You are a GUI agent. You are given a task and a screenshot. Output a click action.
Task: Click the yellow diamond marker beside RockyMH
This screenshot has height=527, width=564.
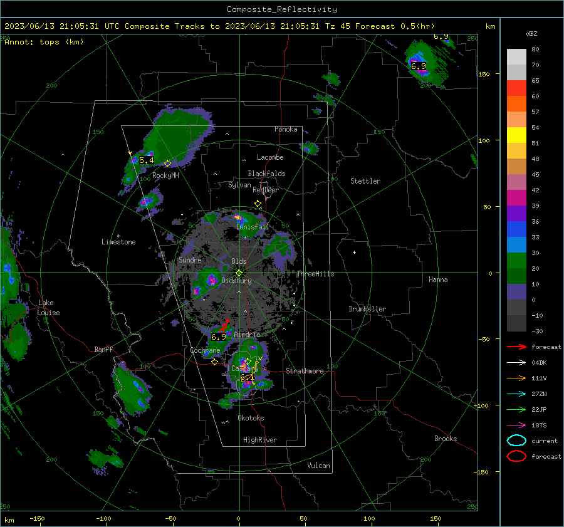point(167,164)
